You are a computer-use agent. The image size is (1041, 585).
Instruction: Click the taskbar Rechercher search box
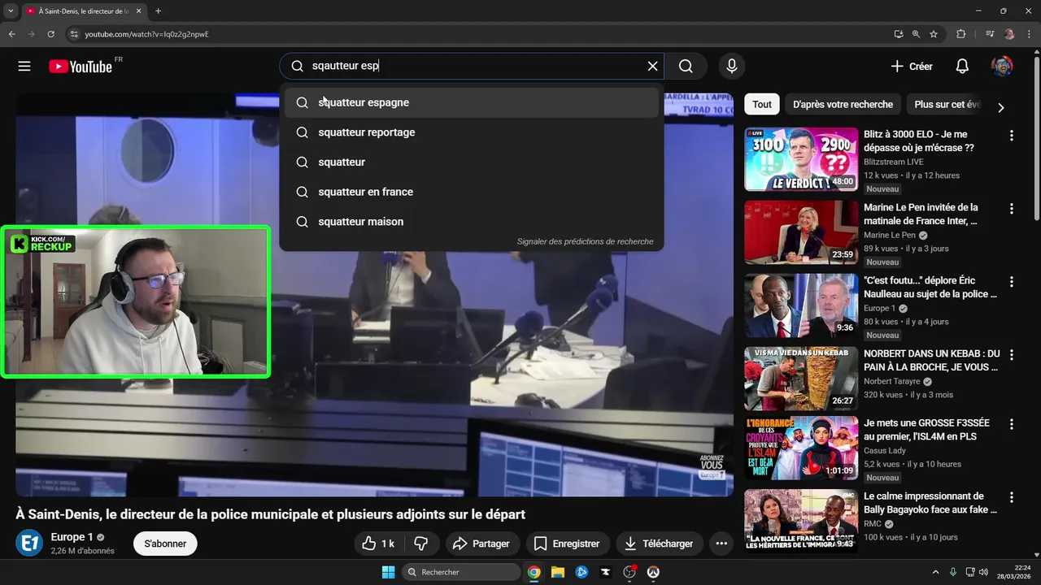(462, 572)
